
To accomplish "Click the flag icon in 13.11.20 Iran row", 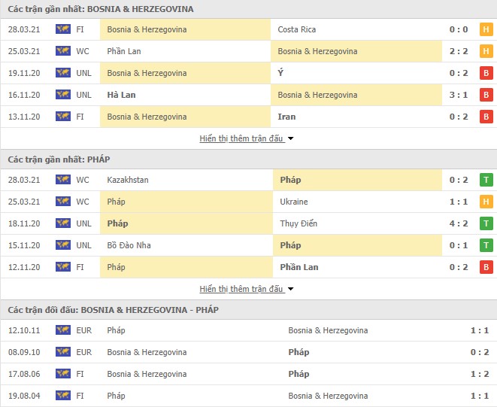I will click(x=63, y=117).
